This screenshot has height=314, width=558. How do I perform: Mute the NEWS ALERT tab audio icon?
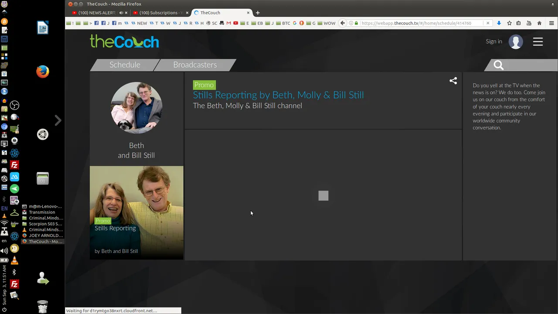tap(121, 13)
